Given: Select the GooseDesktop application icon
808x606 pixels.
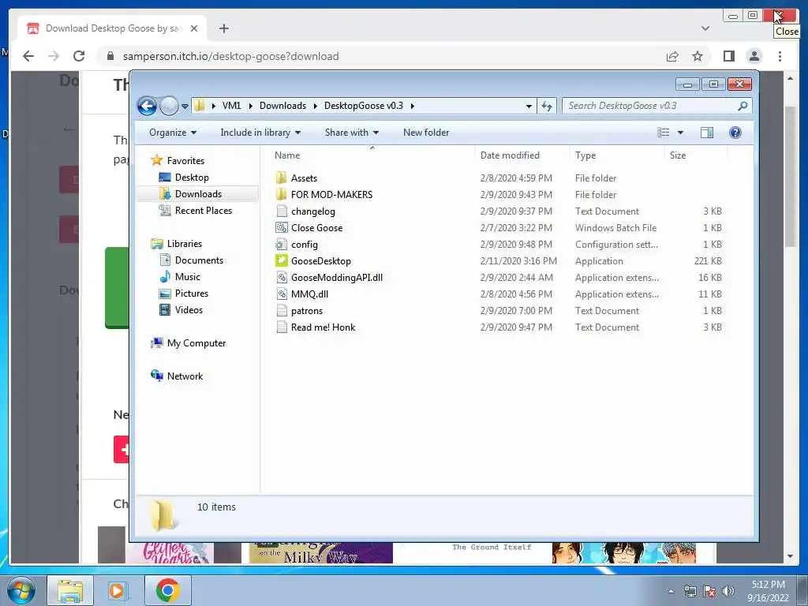Looking at the screenshot, I should point(282,260).
